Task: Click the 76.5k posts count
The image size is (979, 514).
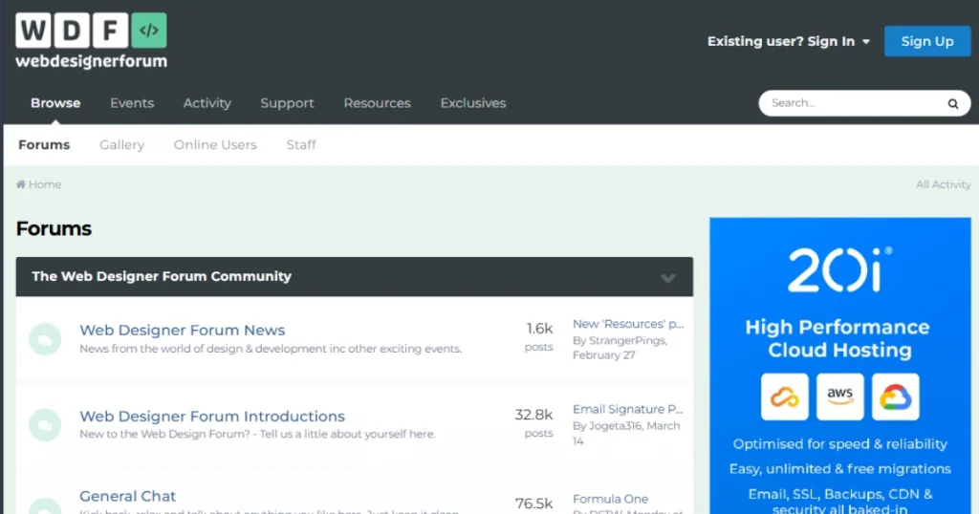Action: tap(533, 503)
